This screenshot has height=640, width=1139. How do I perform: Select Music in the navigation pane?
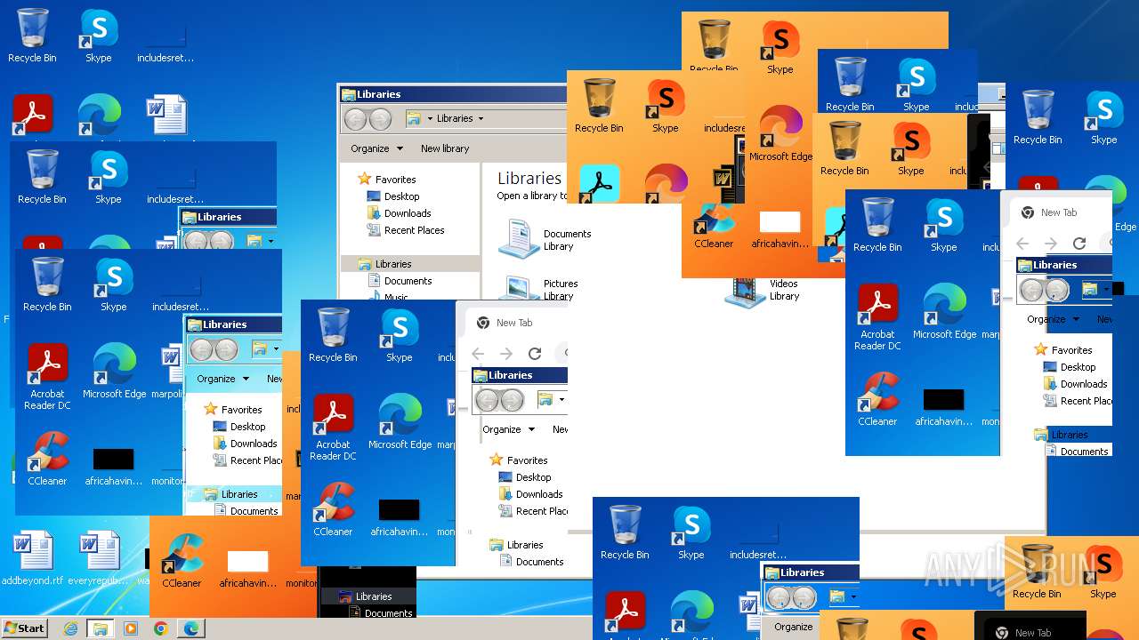click(x=388, y=297)
